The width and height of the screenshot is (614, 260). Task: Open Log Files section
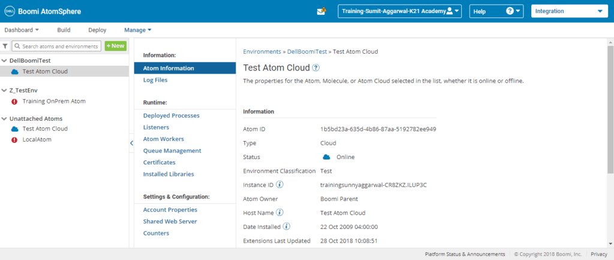155,80
